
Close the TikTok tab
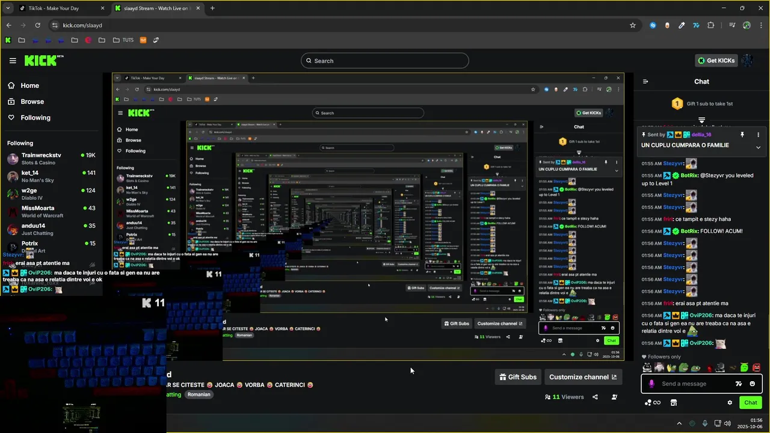tap(102, 8)
